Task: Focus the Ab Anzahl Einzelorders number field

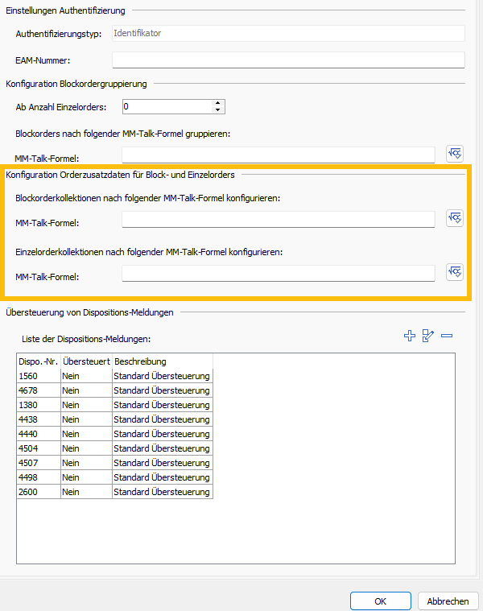Action: tap(166, 106)
